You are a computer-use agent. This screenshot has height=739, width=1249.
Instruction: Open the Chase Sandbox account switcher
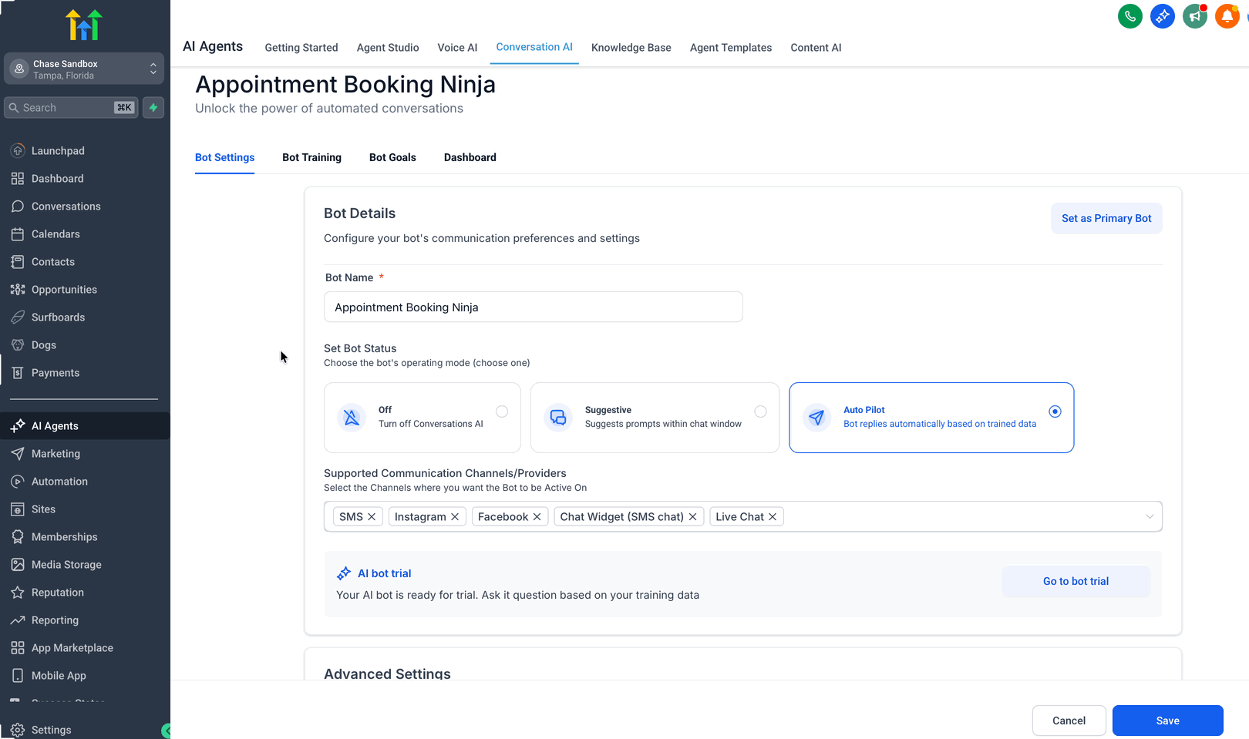tap(85, 69)
